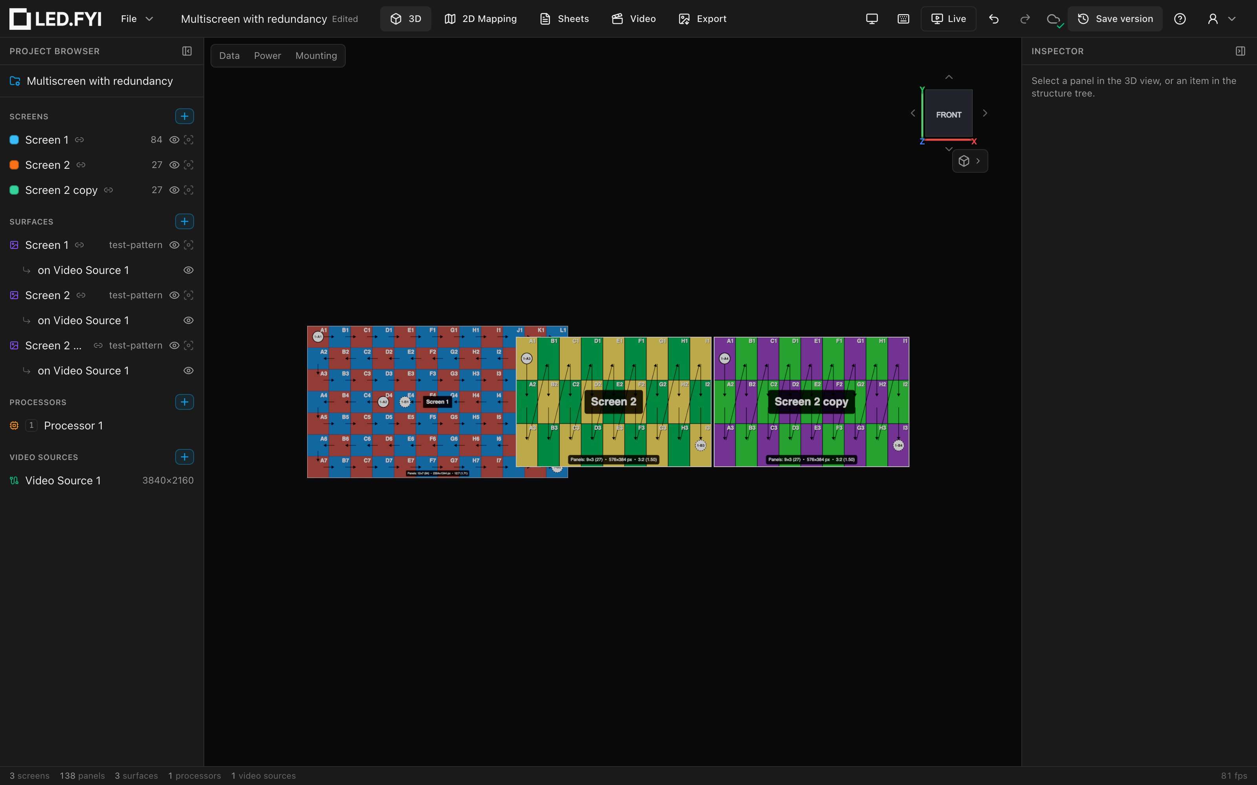The height and width of the screenshot is (785, 1257).
Task: Add a new video source with plus button
Action: coord(184,457)
